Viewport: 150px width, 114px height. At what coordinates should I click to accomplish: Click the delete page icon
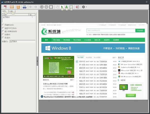click(77, 7)
